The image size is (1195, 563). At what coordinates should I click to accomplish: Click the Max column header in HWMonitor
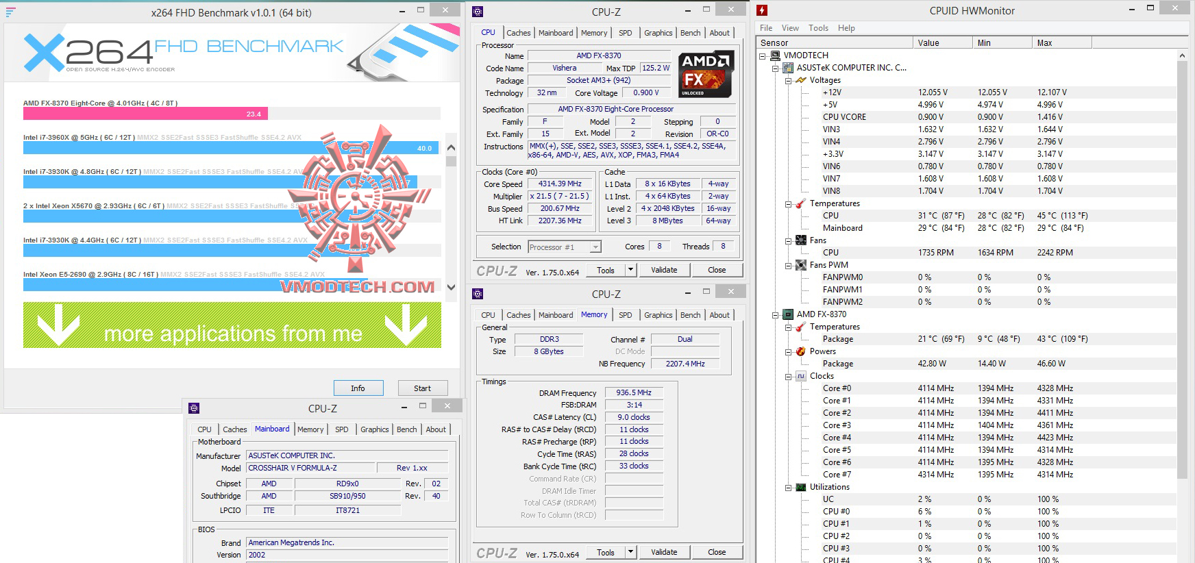point(1062,42)
